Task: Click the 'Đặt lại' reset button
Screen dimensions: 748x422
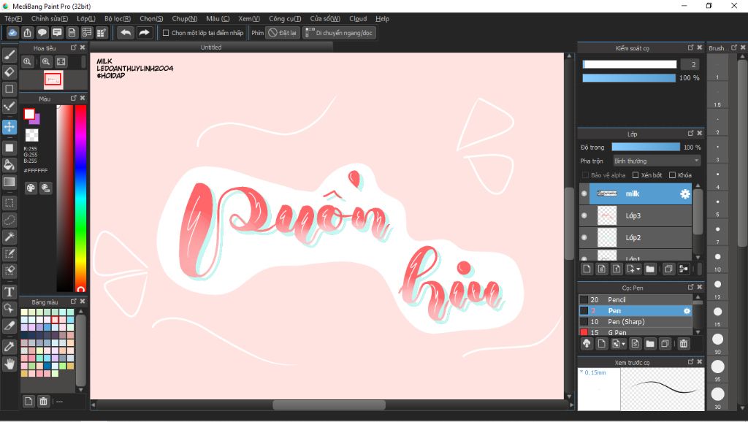Action: click(x=283, y=32)
